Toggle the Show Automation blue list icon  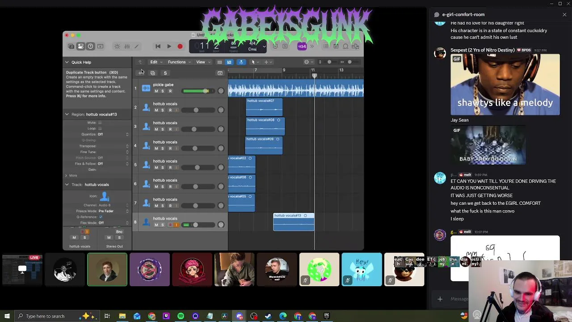(229, 62)
